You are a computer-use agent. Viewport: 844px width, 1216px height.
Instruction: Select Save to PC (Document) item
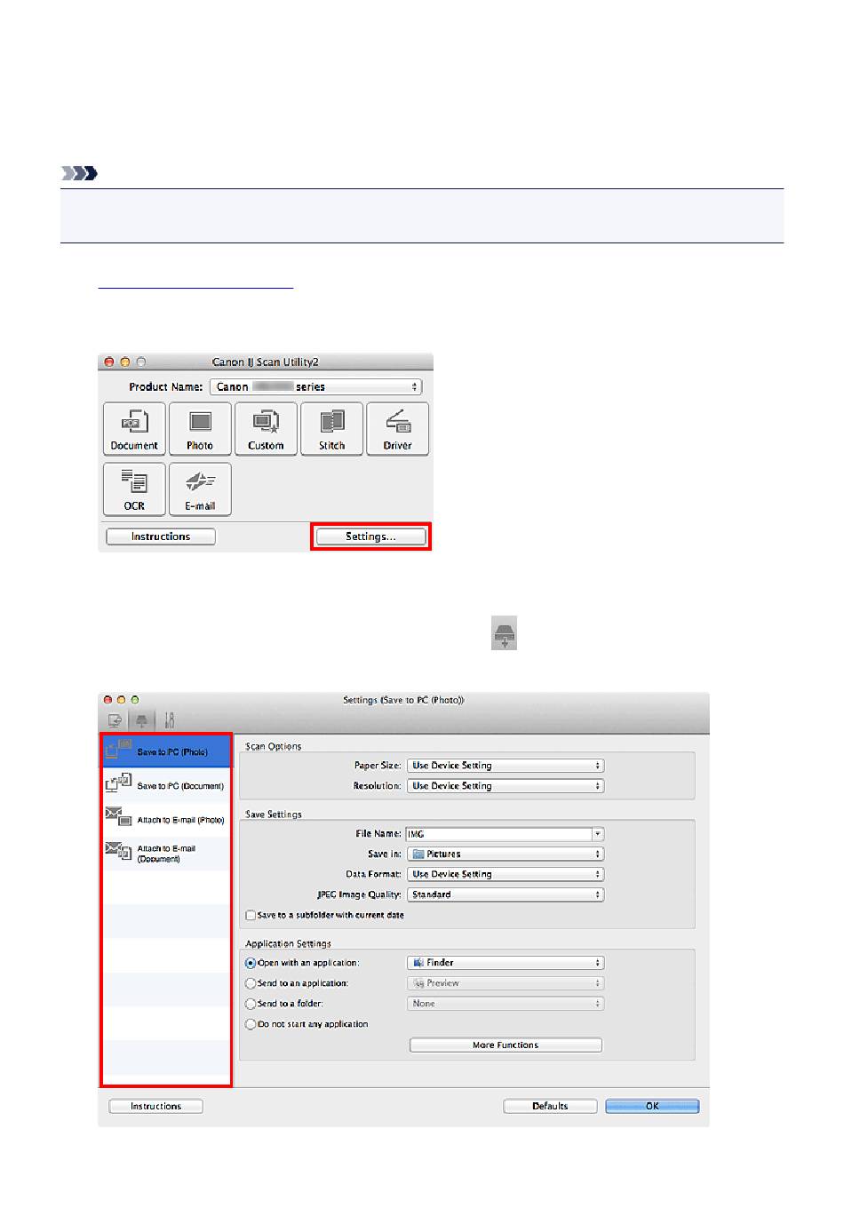tap(166, 785)
